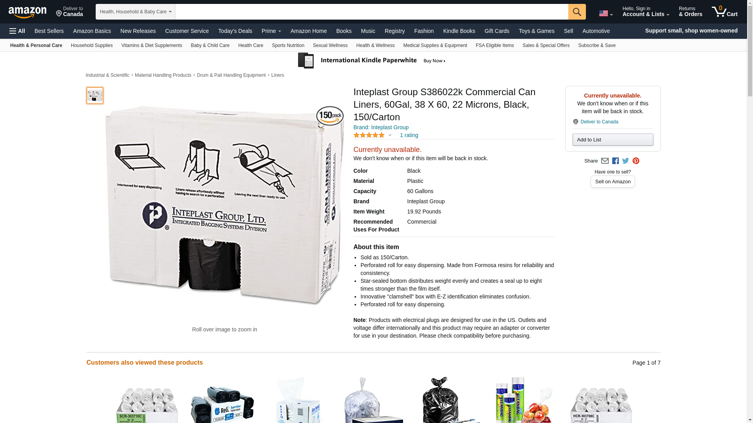Open the All hamburger menu
Screen dimensions: 753x423
[17, 31]
